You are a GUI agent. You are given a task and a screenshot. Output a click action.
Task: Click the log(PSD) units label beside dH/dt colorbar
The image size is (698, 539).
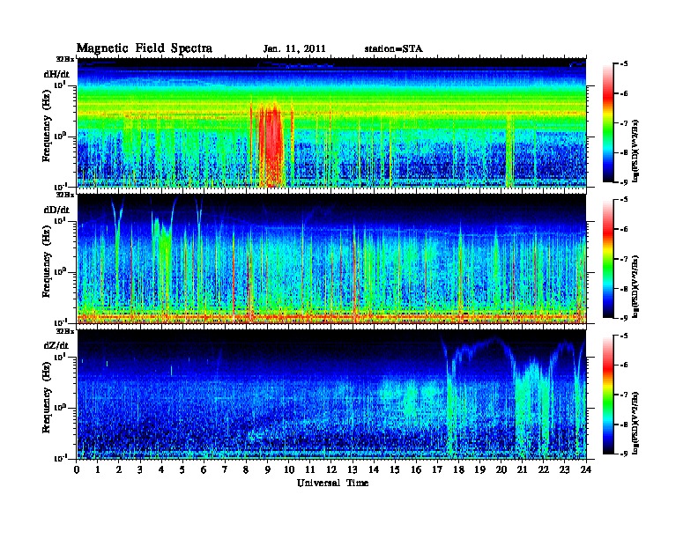[x=636, y=151]
